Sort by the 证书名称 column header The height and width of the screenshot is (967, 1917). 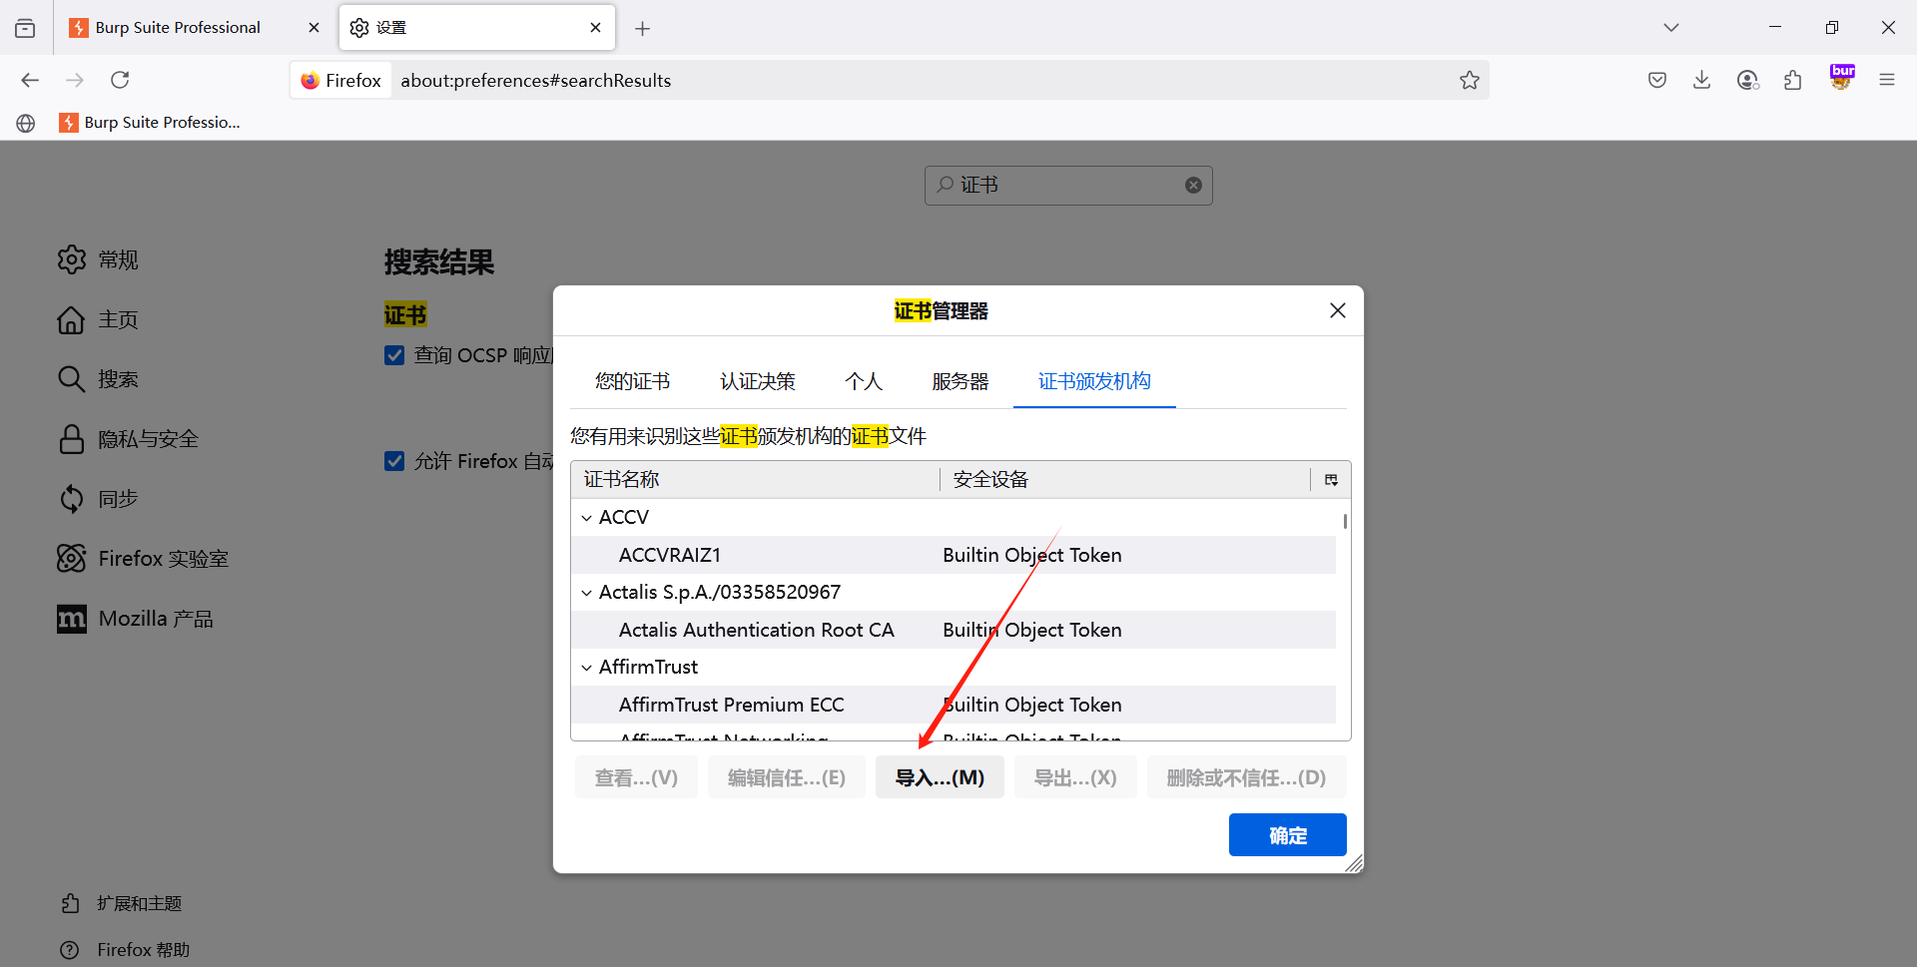point(756,480)
